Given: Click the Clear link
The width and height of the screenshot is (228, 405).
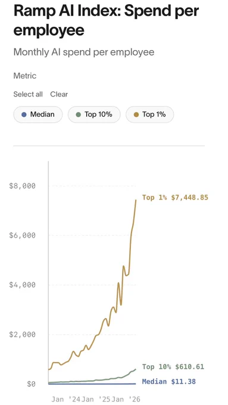Looking at the screenshot, I should click(x=59, y=94).
